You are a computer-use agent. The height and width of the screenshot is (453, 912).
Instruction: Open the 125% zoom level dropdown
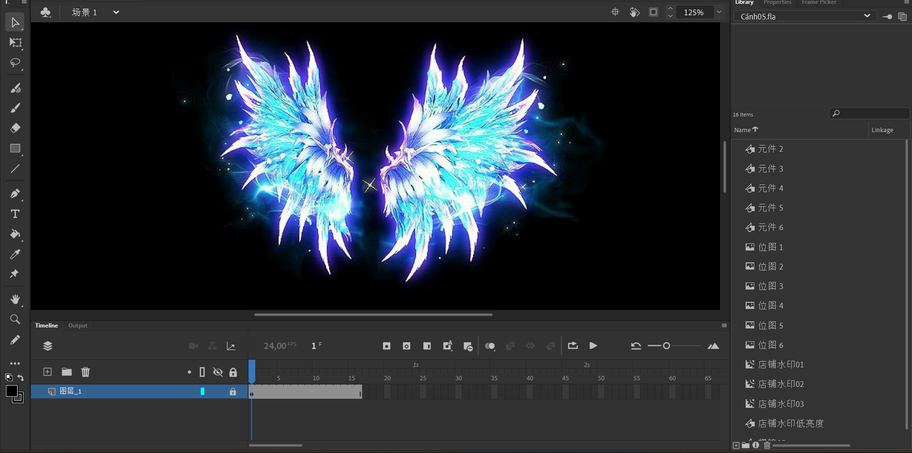tap(719, 12)
